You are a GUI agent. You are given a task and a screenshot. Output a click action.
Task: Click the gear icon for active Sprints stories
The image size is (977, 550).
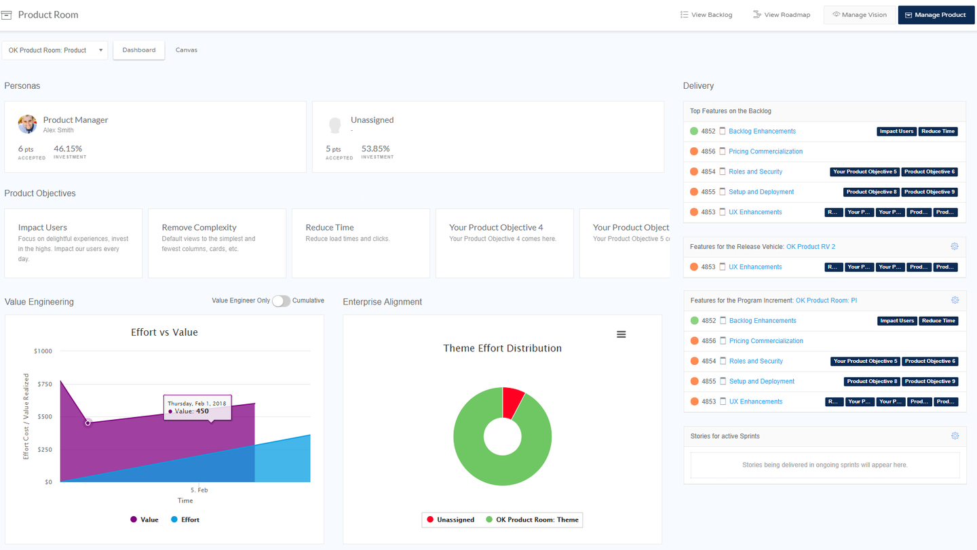pos(955,436)
